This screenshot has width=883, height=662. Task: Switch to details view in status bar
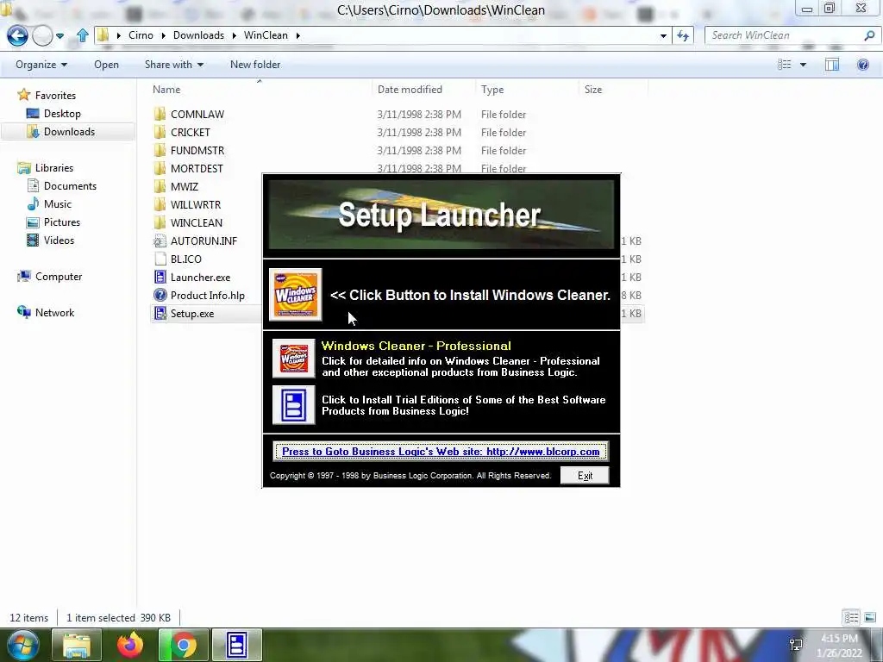pos(851,617)
